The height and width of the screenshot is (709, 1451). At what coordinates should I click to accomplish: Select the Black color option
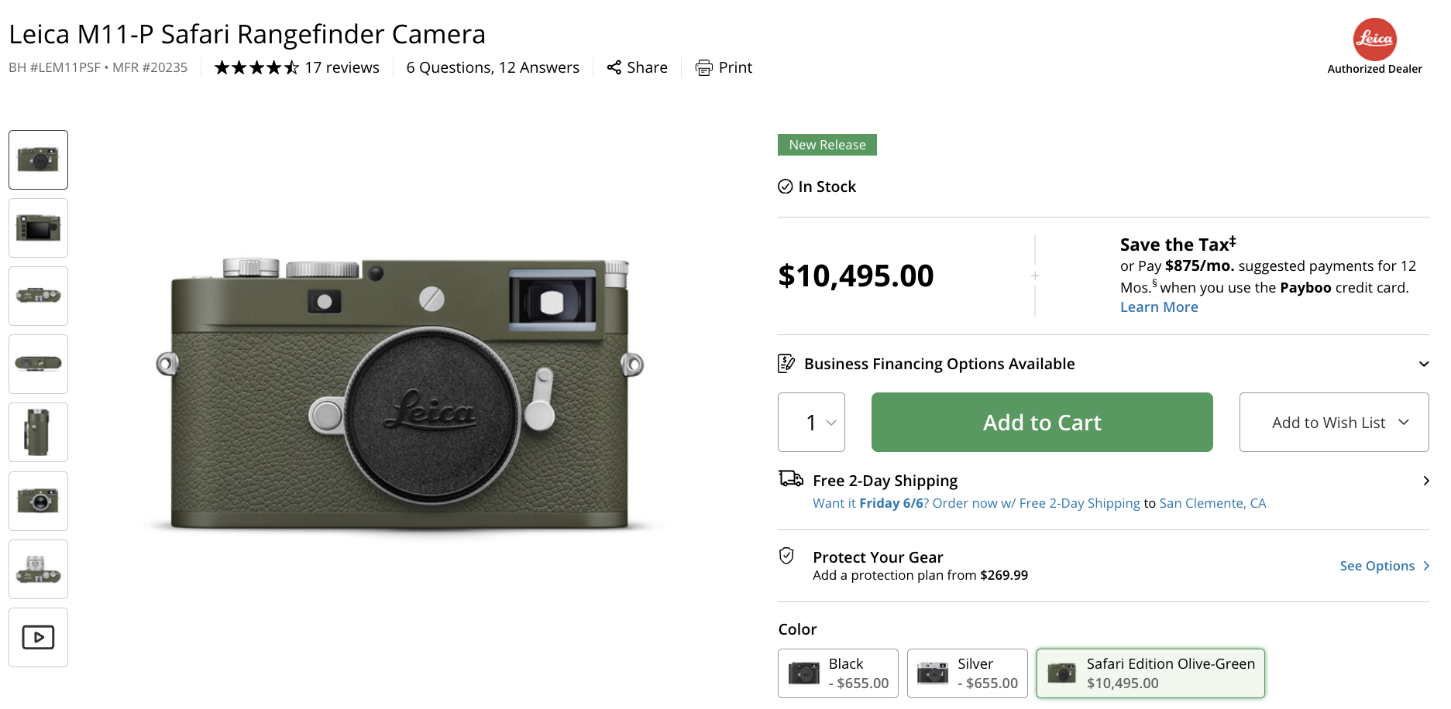pos(838,673)
